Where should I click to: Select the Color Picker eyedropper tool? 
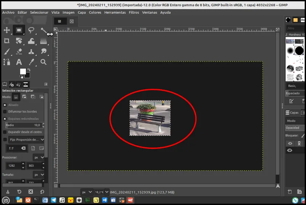click(x=31, y=62)
